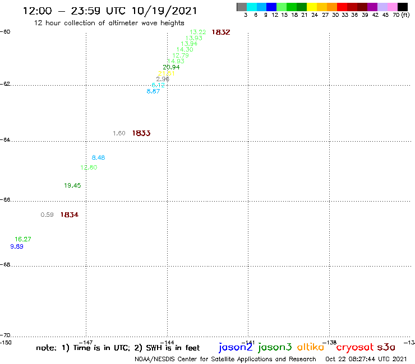Click the -62 latitude axis label
This screenshot has height=364, width=415.
point(5,84)
